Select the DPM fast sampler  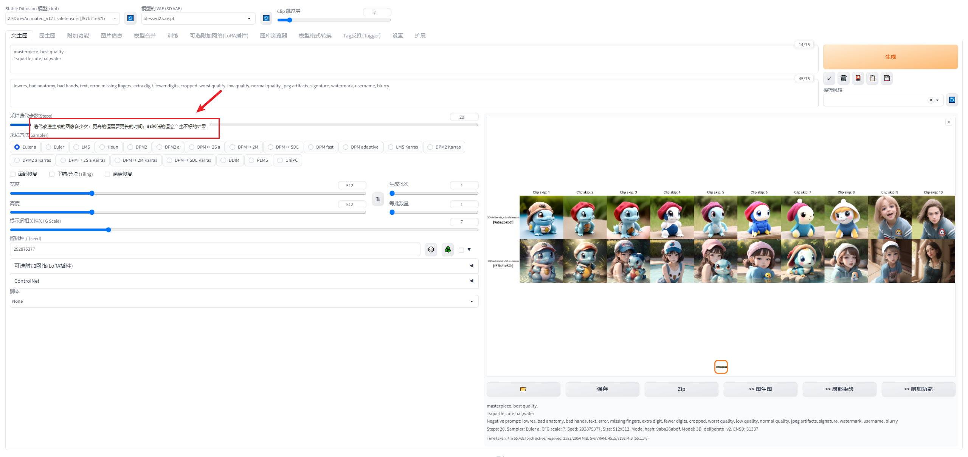[321, 147]
